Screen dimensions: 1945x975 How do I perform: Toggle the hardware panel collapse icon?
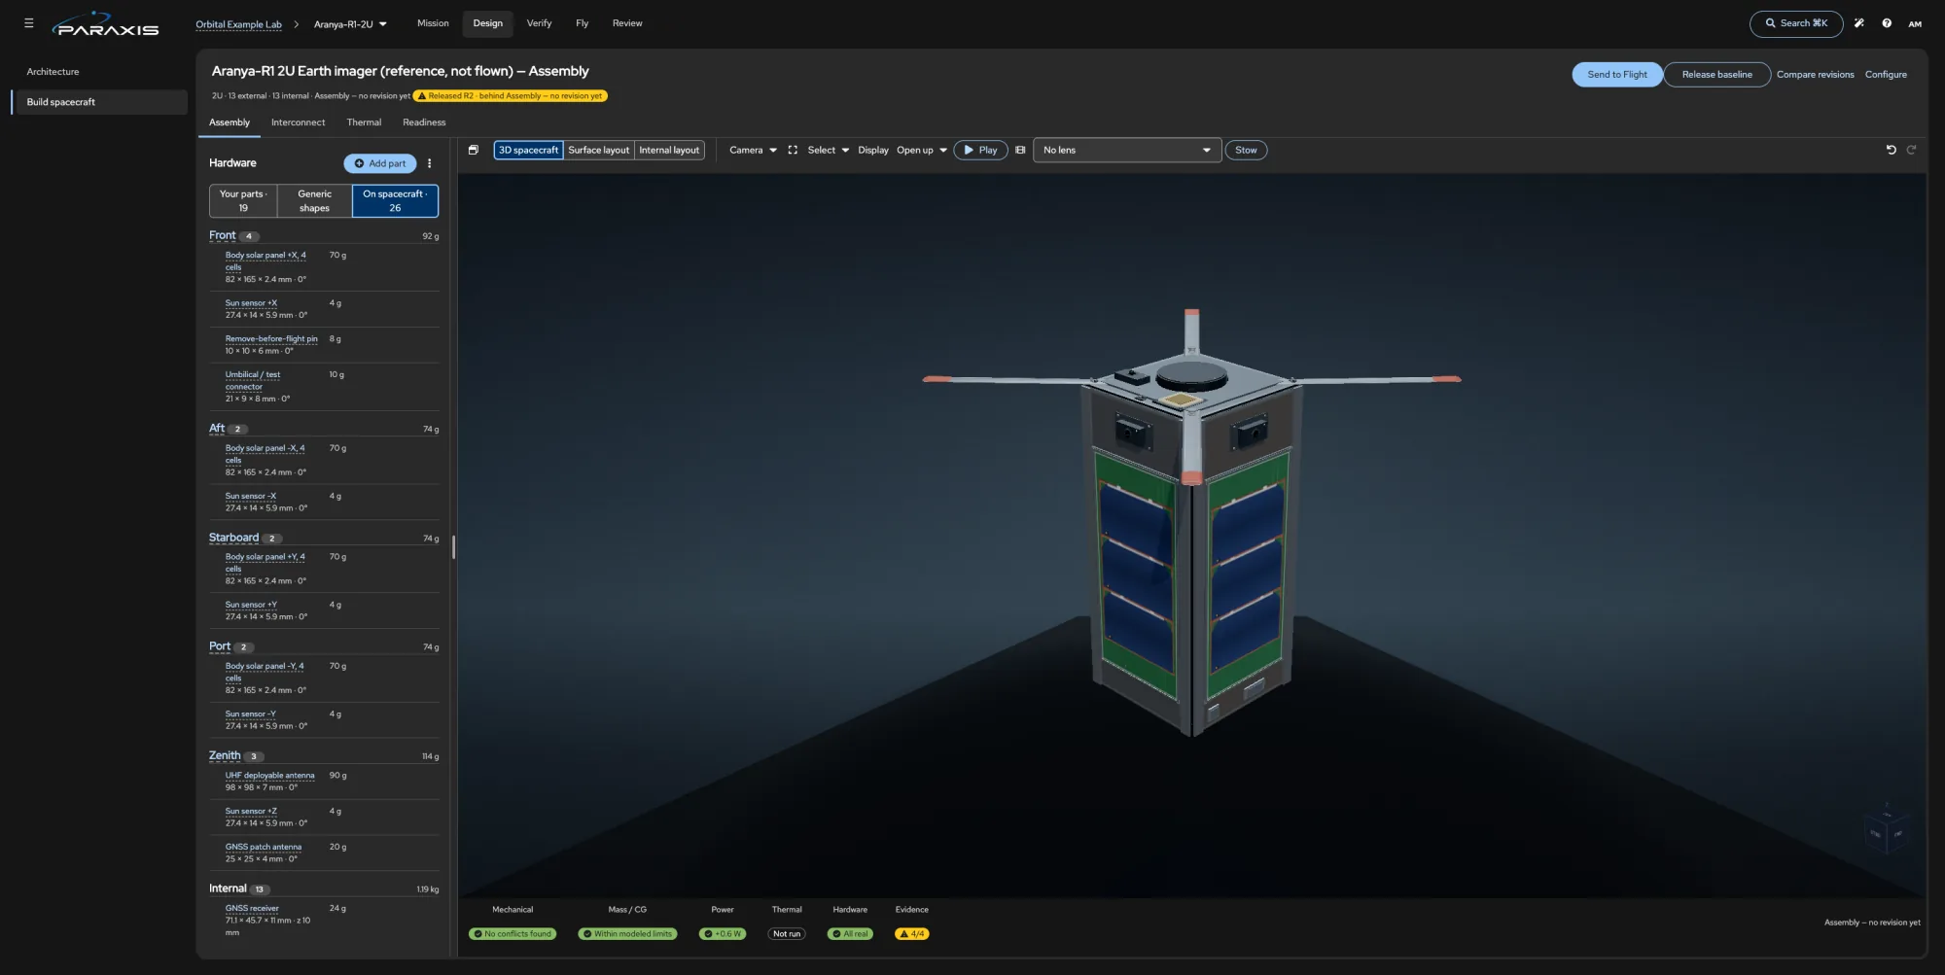474,150
